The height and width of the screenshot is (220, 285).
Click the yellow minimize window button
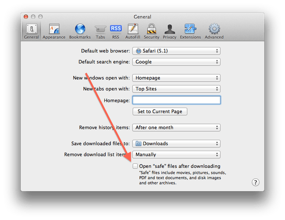(33, 17)
